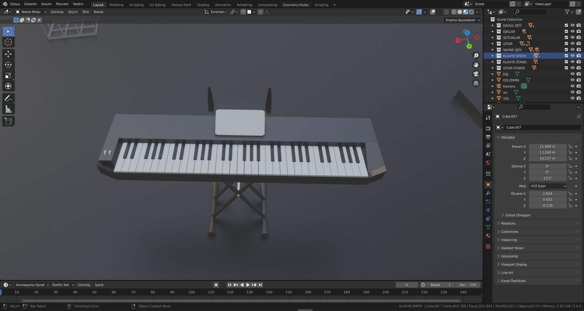This screenshot has height=311, width=584.
Task: Switch perspective/orthographic grid icon
Action: pos(476,83)
